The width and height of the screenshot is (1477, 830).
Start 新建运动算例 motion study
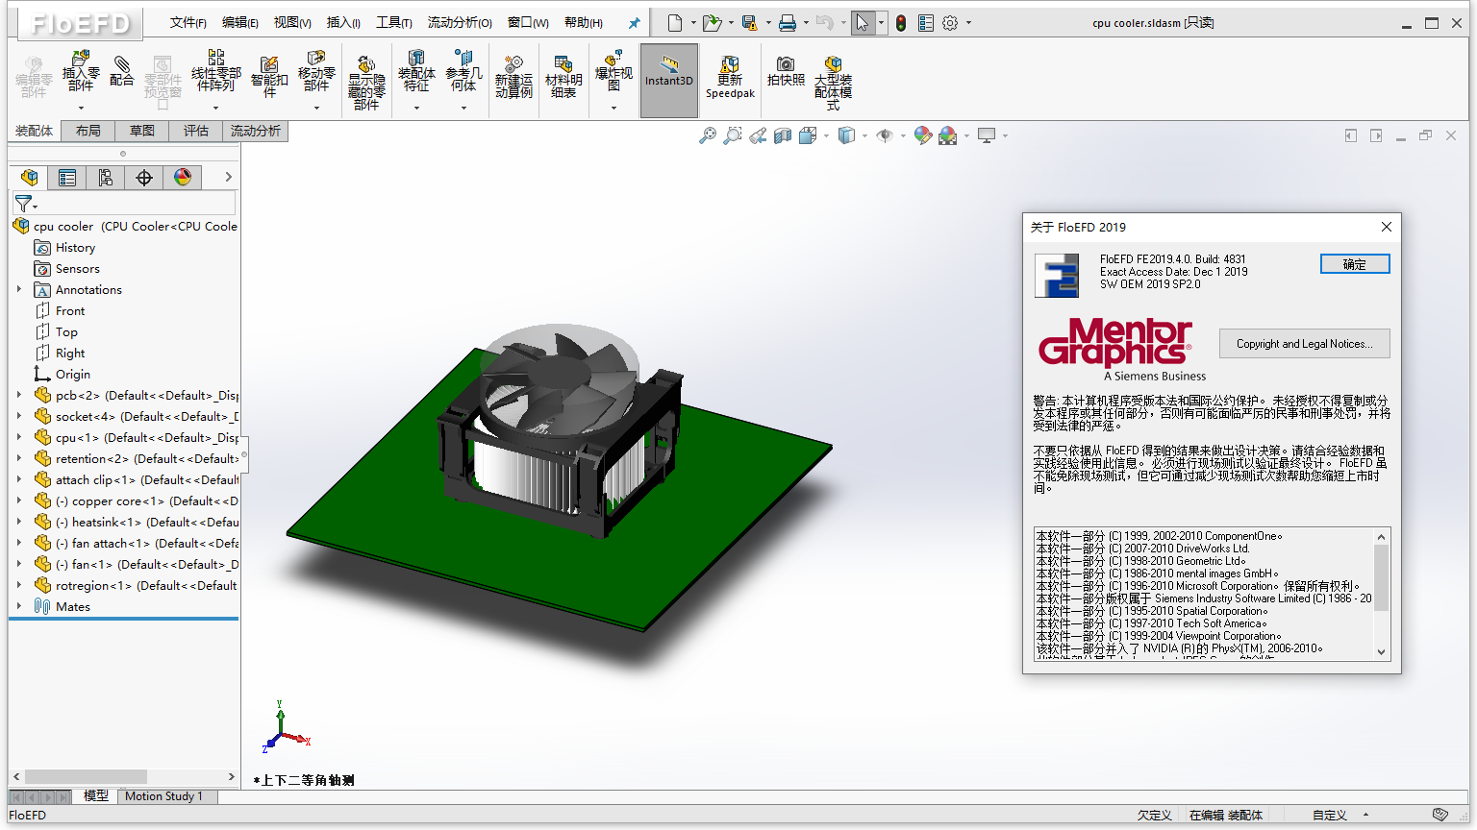[514, 77]
